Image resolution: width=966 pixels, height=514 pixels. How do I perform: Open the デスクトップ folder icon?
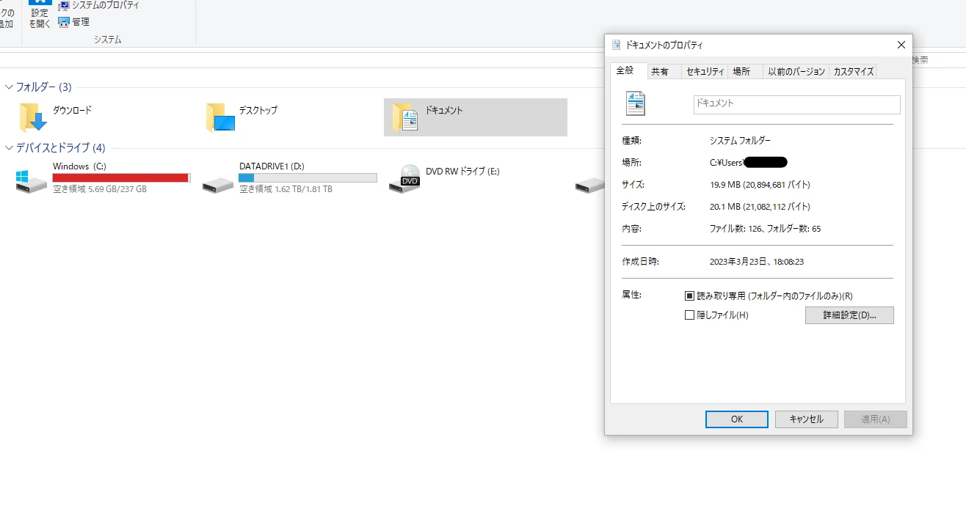pyautogui.click(x=220, y=117)
